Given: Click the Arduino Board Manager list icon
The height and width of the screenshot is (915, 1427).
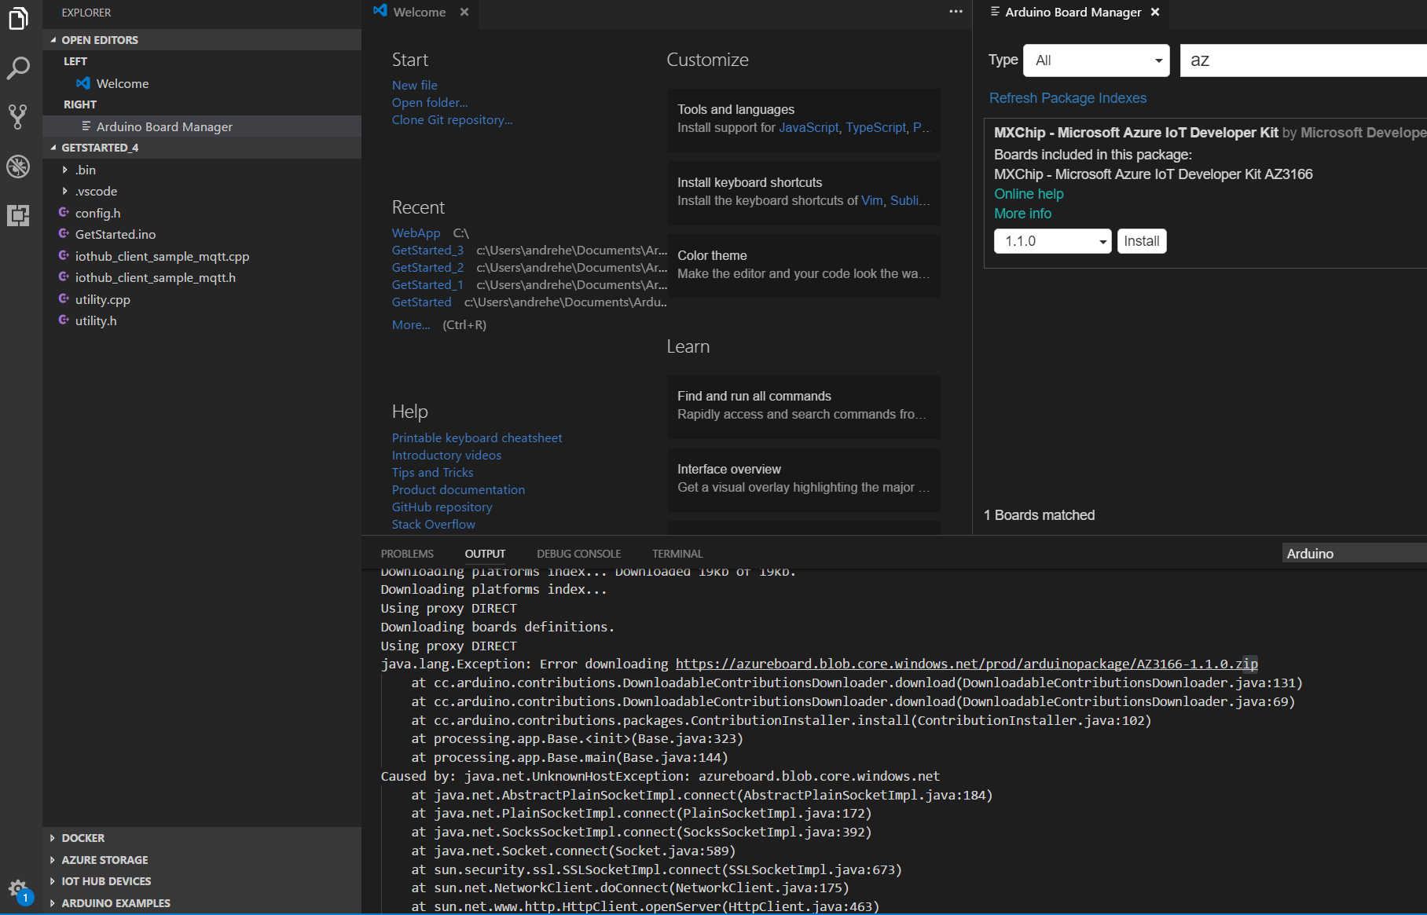Looking at the screenshot, I should 85,126.
